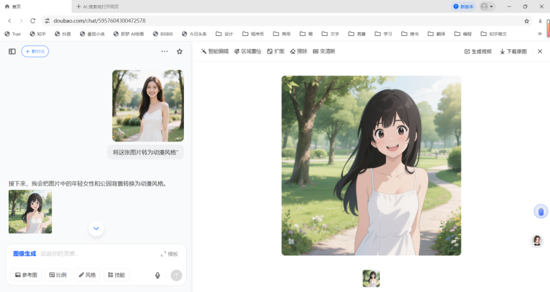This screenshot has height=292, width=550.
Task: Select the 区域重绘 region repaint tool
Action: tap(248, 51)
